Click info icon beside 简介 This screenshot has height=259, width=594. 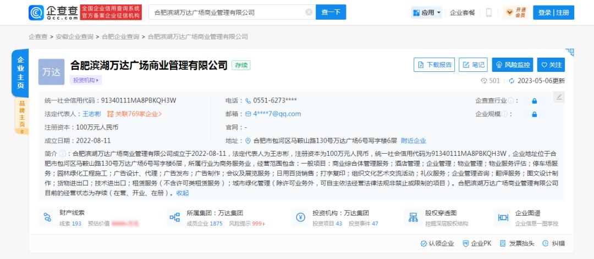click(63, 154)
